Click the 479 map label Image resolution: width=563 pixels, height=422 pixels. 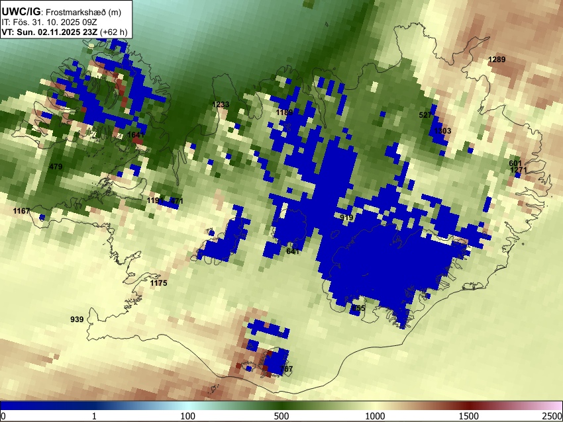(56, 167)
